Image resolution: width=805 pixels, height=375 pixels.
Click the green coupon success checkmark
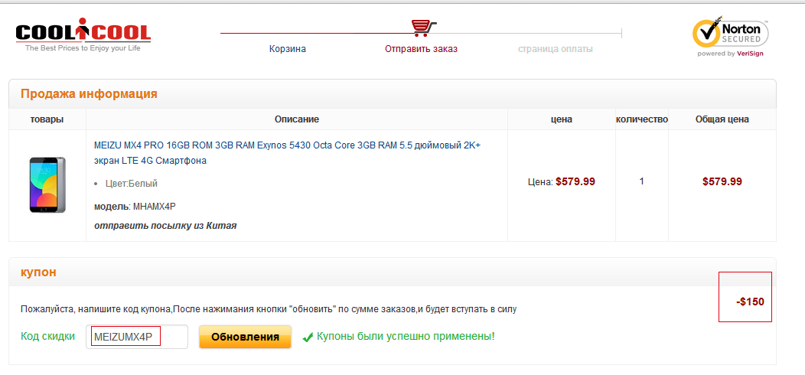pyautogui.click(x=308, y=337)
